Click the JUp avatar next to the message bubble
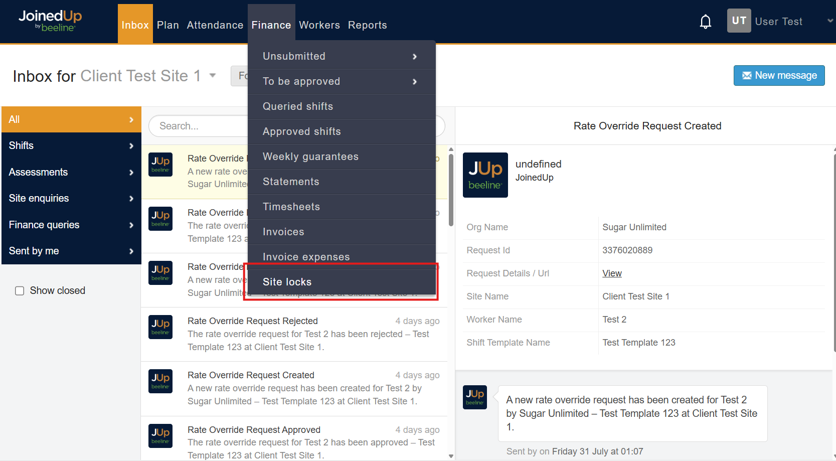This screenshot has height=461, width=836. [x=474, y=397]
